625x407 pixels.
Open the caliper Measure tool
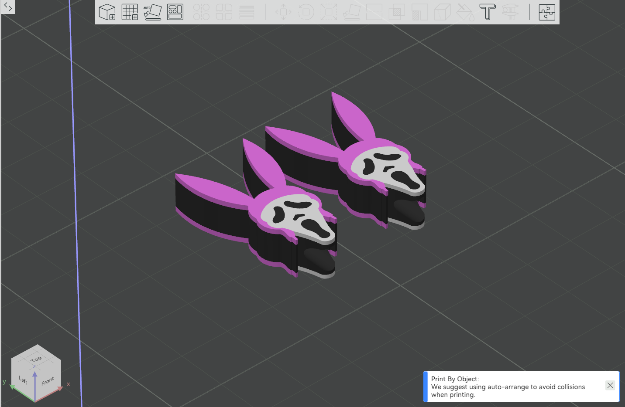click(x=510, y=12)
